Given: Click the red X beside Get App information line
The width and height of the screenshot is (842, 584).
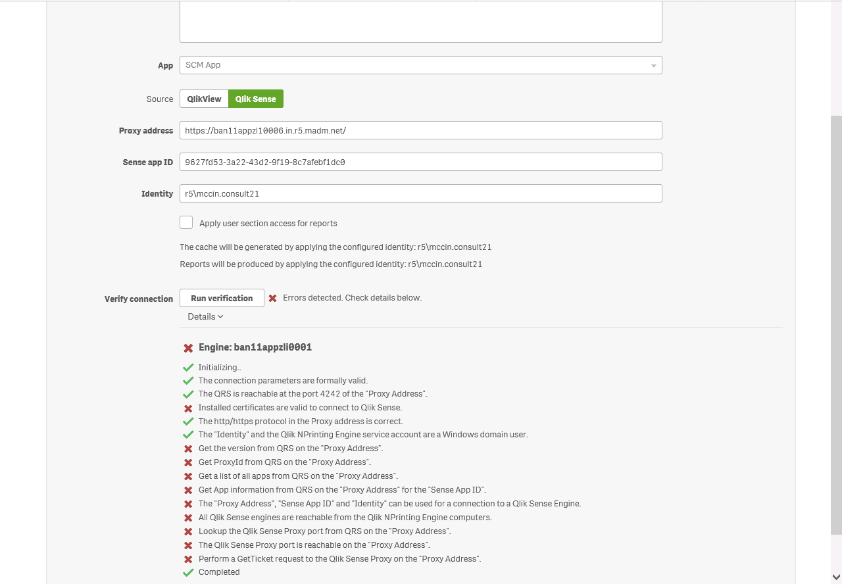Looking at the screenshot, I should (x=188, y=491).
